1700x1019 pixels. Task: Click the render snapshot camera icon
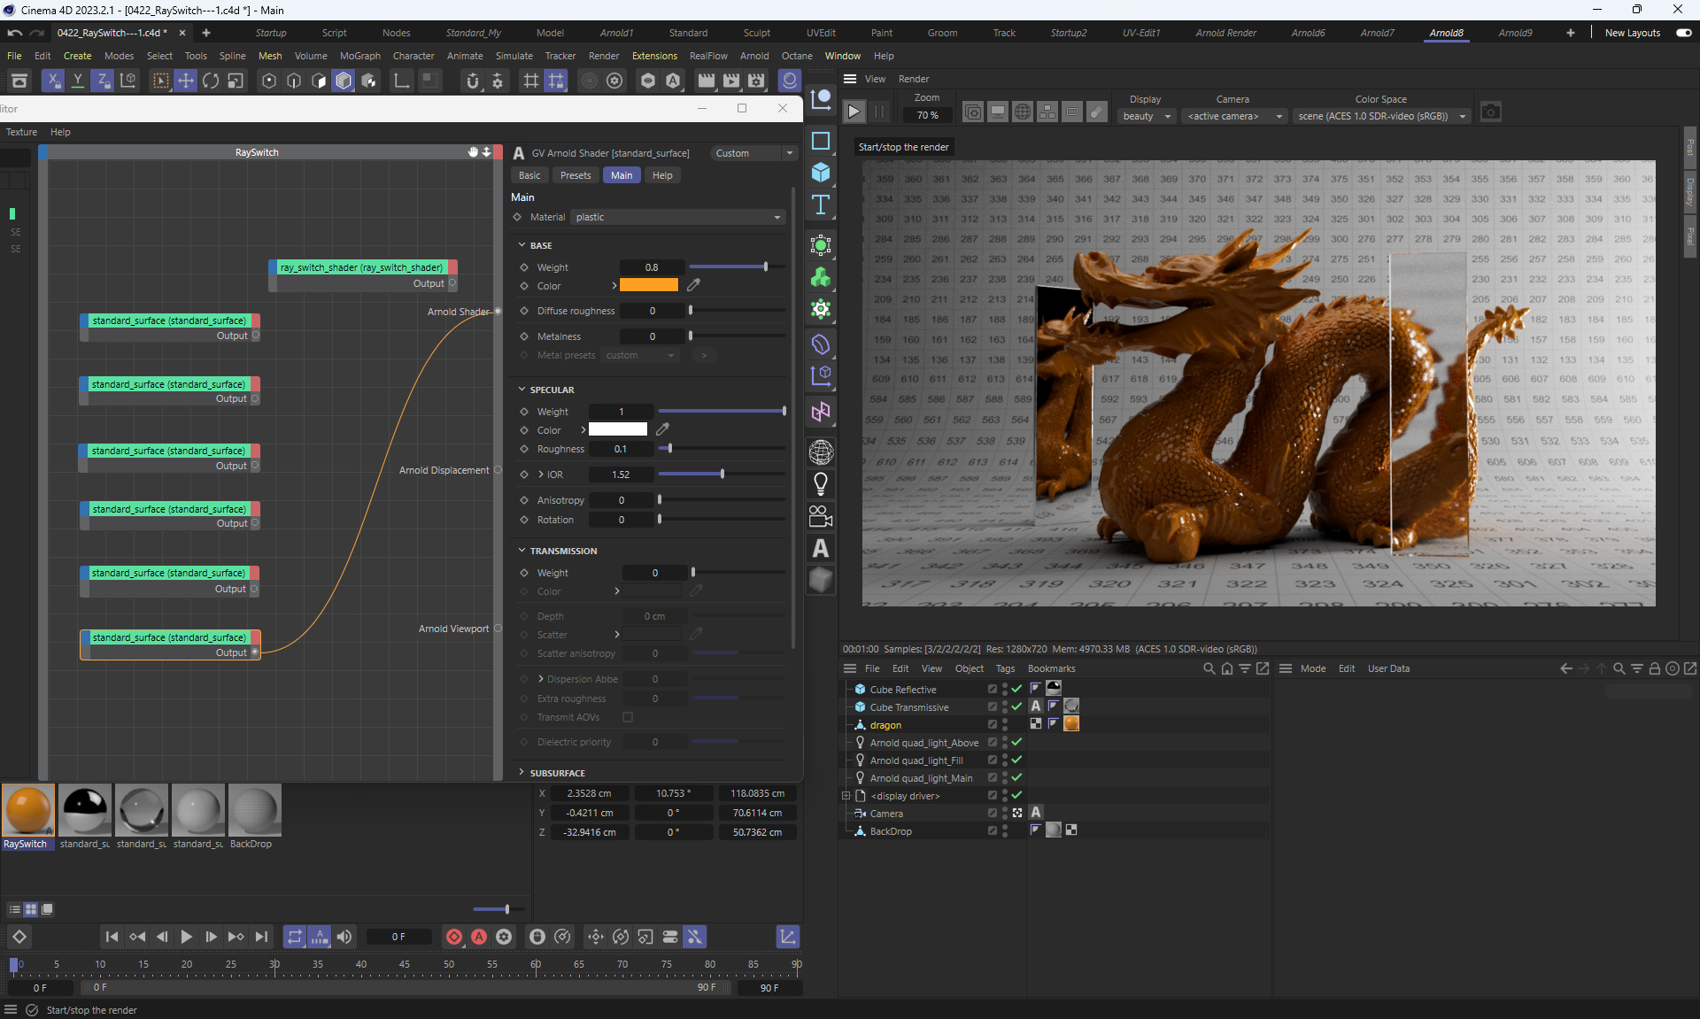coord(1490,112)
